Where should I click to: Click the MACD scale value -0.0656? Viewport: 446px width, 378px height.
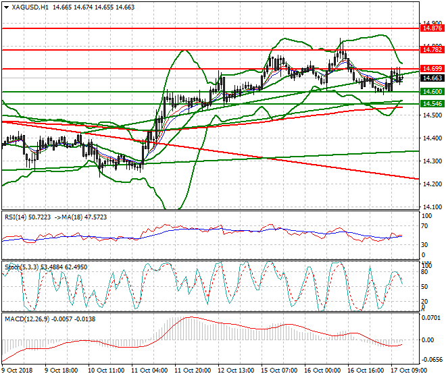[432, 360]
